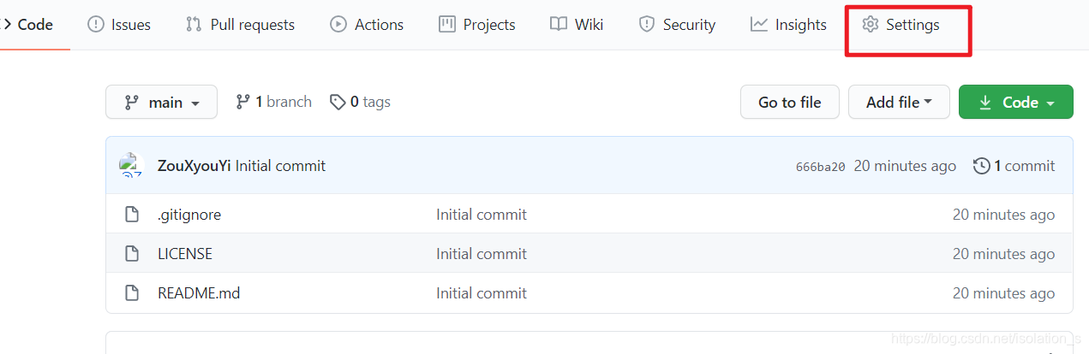1089x354 pixels.
Task: View the 1 branch link
Action: [x=274, y=102]
